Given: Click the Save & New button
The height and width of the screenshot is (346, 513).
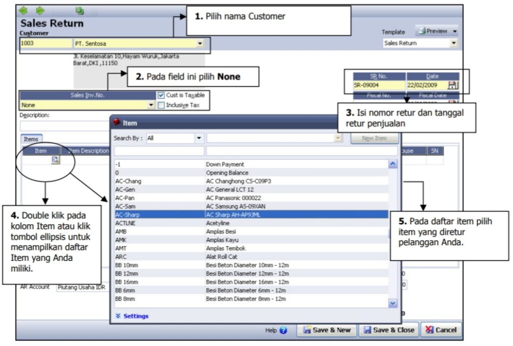Looking at the screenshot, I should click(x=327, y=330).
